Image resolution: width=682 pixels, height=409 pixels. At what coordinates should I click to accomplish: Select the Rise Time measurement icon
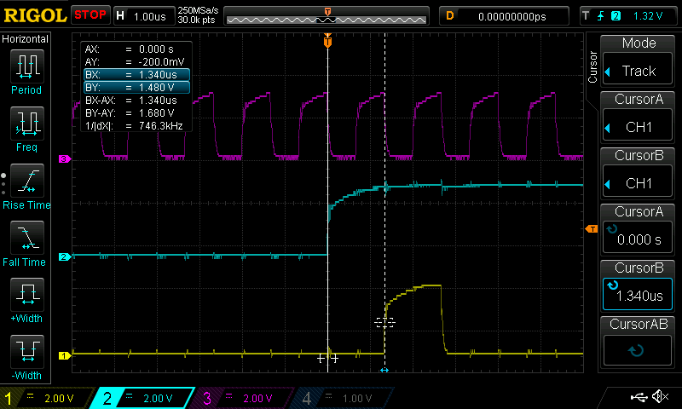27,181
